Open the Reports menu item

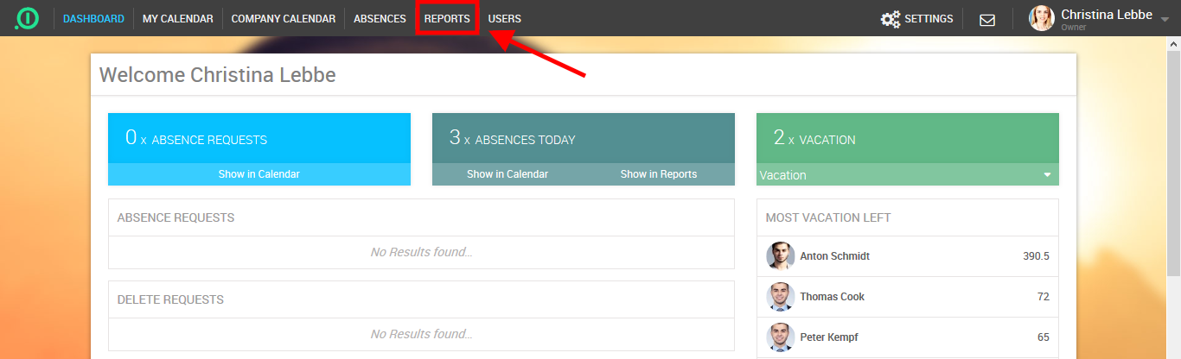[x=447, y=19]
